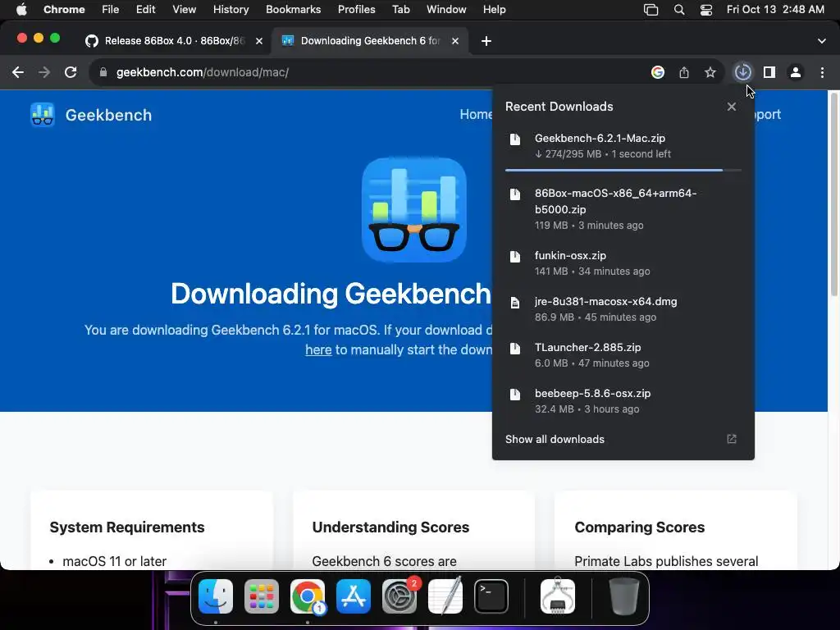Viewport: 840px width, 630px height.
Task: Click the Geekbench logo icon in header
Action: [43, 115]
